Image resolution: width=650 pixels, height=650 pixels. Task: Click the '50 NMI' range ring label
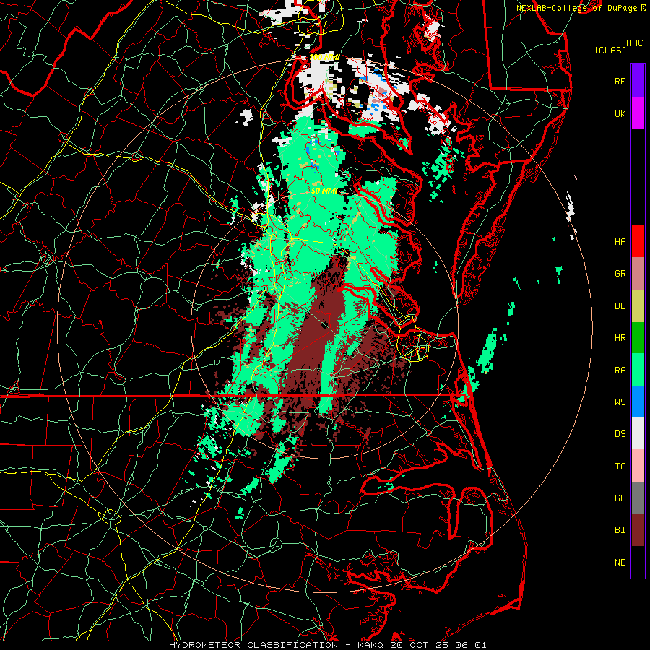[x=324, y=191]
